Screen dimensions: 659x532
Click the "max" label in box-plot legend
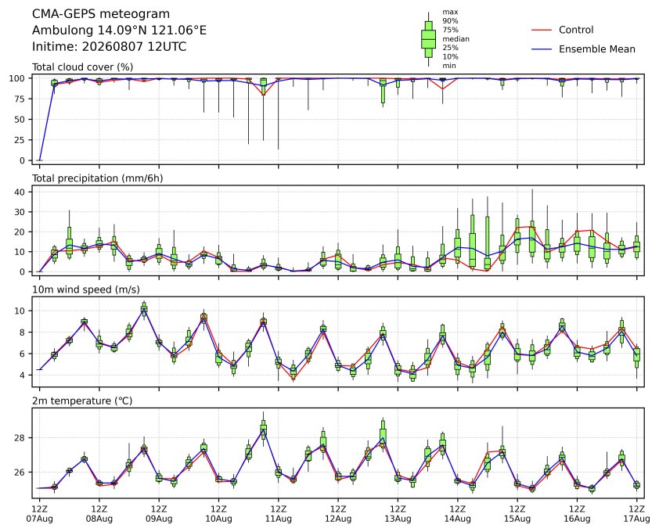pyautogui.click(x=450, y=12)
